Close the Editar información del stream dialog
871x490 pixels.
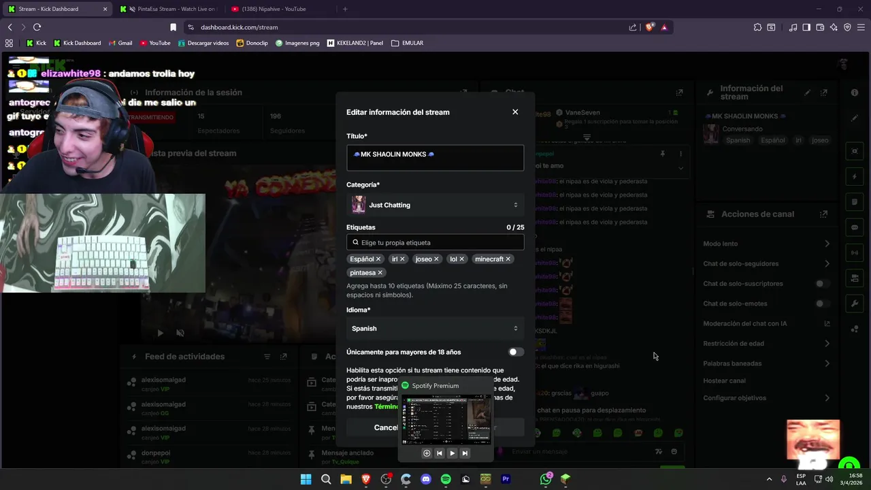(x=515, y=112)
